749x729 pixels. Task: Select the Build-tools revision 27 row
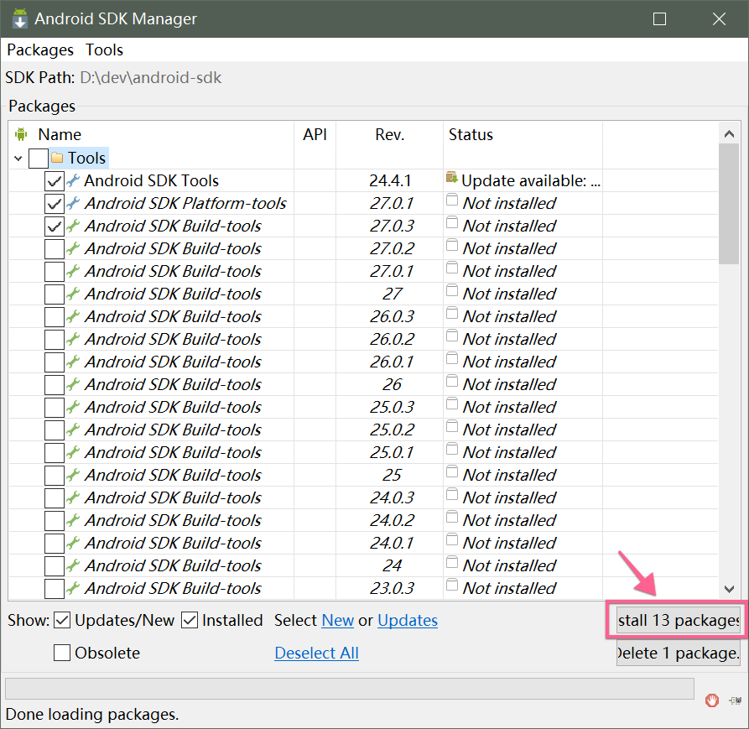click(x=363, y=294)
